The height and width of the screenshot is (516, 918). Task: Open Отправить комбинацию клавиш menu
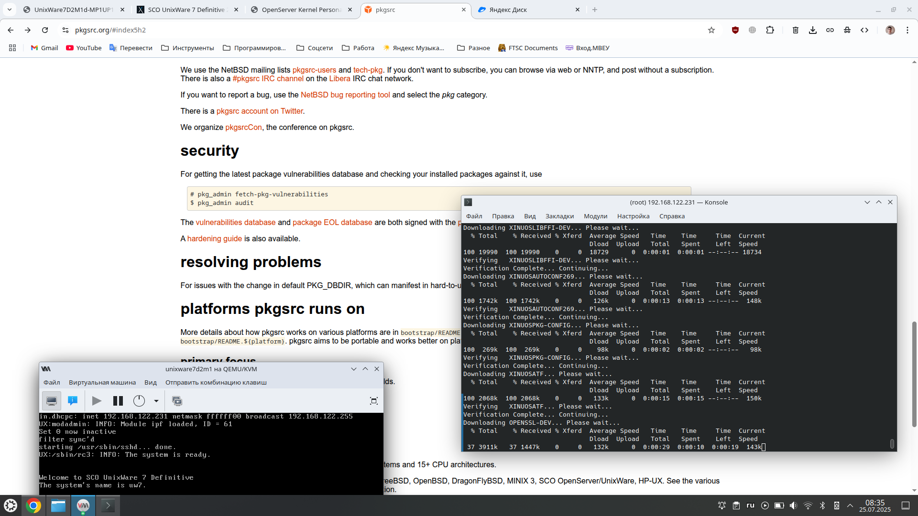(x=216, y=382)
